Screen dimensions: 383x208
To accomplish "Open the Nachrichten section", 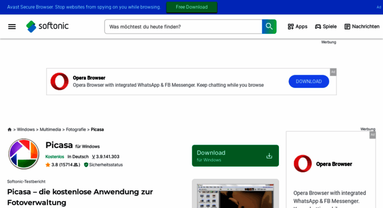I will 362,27.
